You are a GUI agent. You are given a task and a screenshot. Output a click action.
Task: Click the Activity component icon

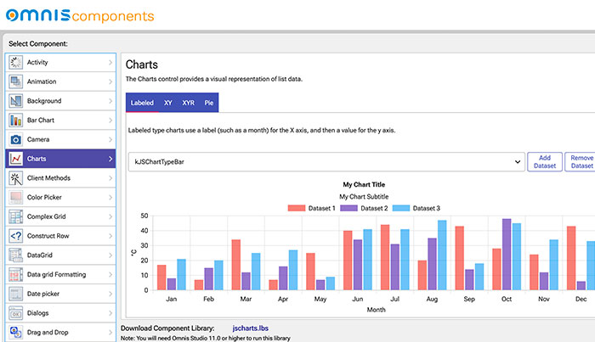coord(15,62)
